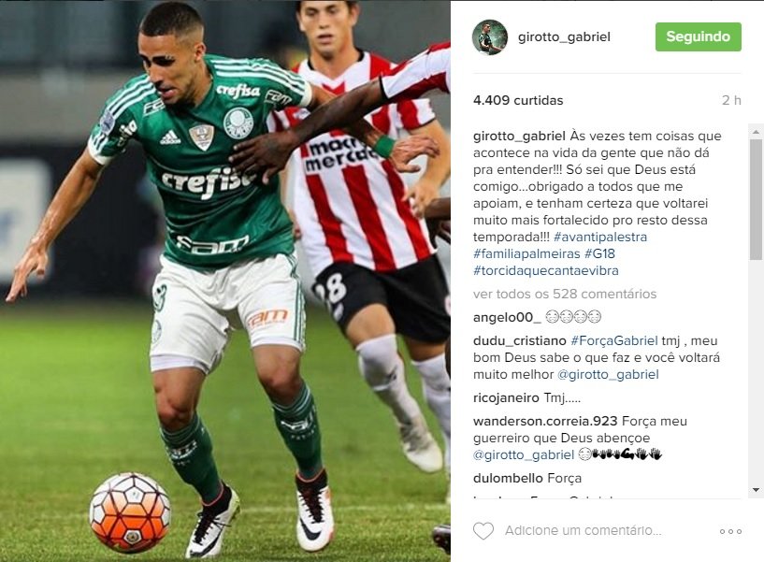Click the comments scrollbar thumb
764x562 pixels.
pos(756,199)
